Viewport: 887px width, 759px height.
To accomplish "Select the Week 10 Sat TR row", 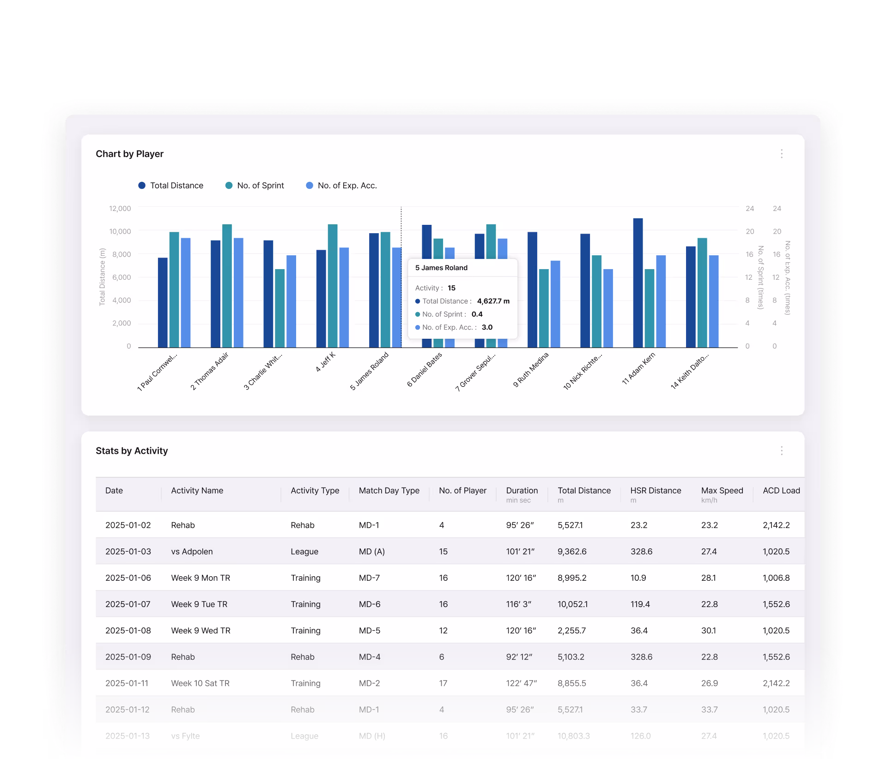I will [200, 683].
